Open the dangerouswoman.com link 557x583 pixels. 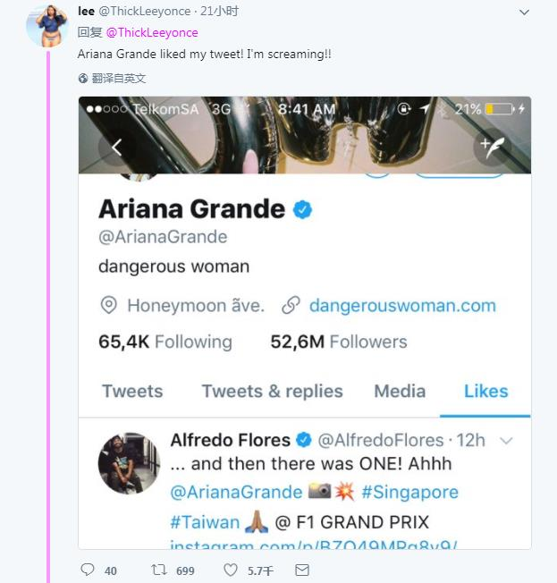tap(401, 306)
